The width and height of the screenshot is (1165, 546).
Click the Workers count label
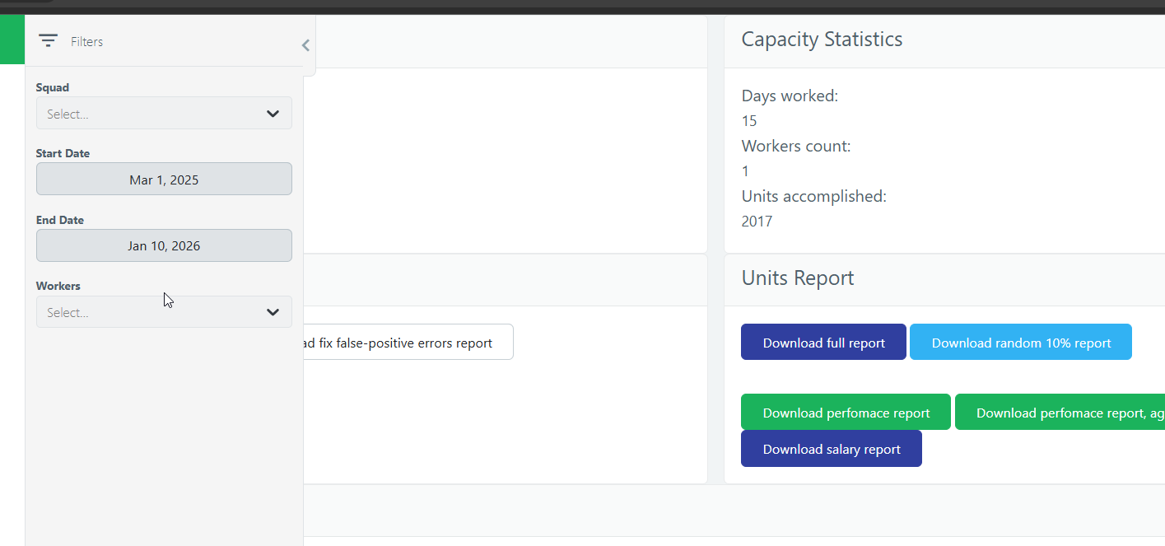click(x=795, y=146)
